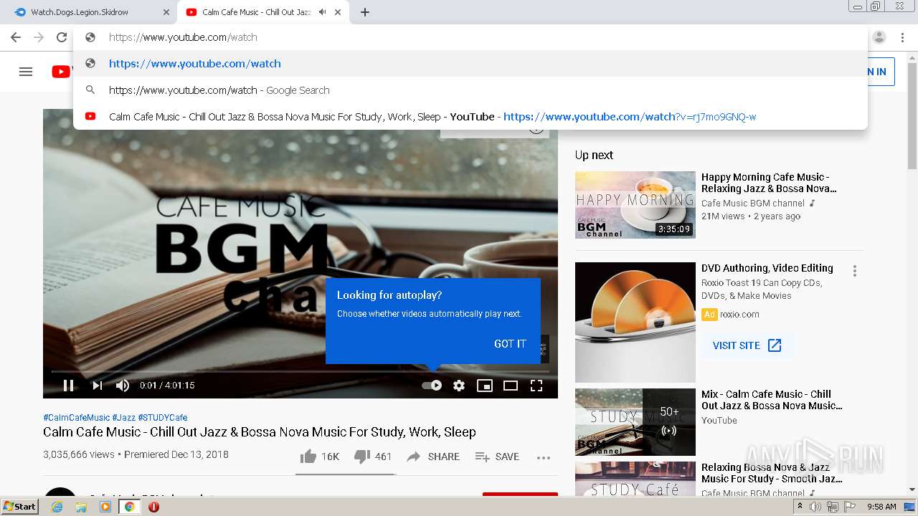The width and height of the screenshot is (918, 516).
Task: Click VISIT SITE ad button
Action: [747, 345]
